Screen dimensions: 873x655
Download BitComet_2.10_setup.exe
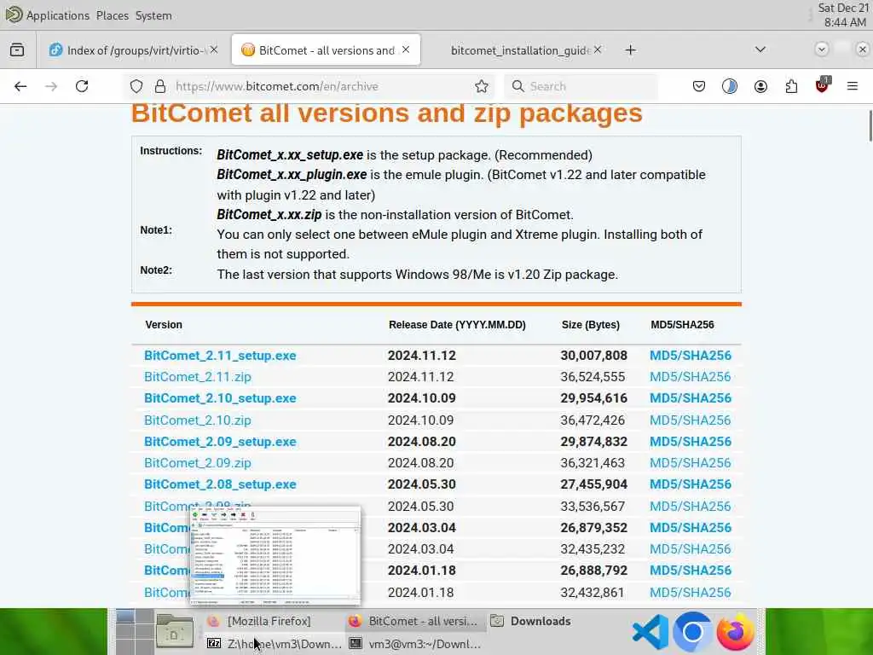220,398
